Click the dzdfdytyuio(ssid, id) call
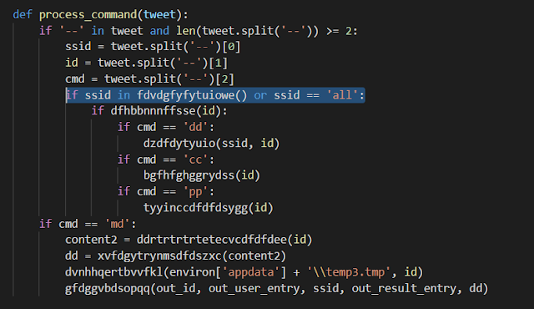The image size is (534, 309). [x=211, y=144]
